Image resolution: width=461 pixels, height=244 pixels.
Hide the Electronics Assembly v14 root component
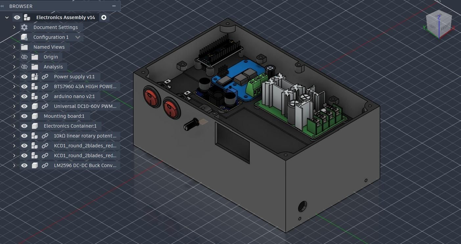pos(17,17)
